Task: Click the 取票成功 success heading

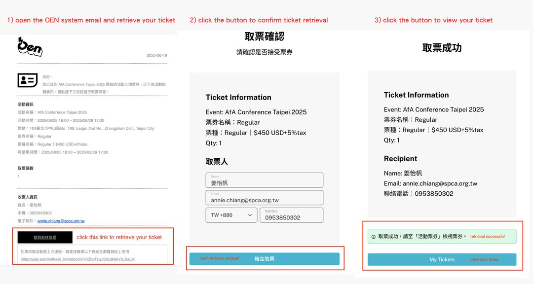Action: [442, 48]
